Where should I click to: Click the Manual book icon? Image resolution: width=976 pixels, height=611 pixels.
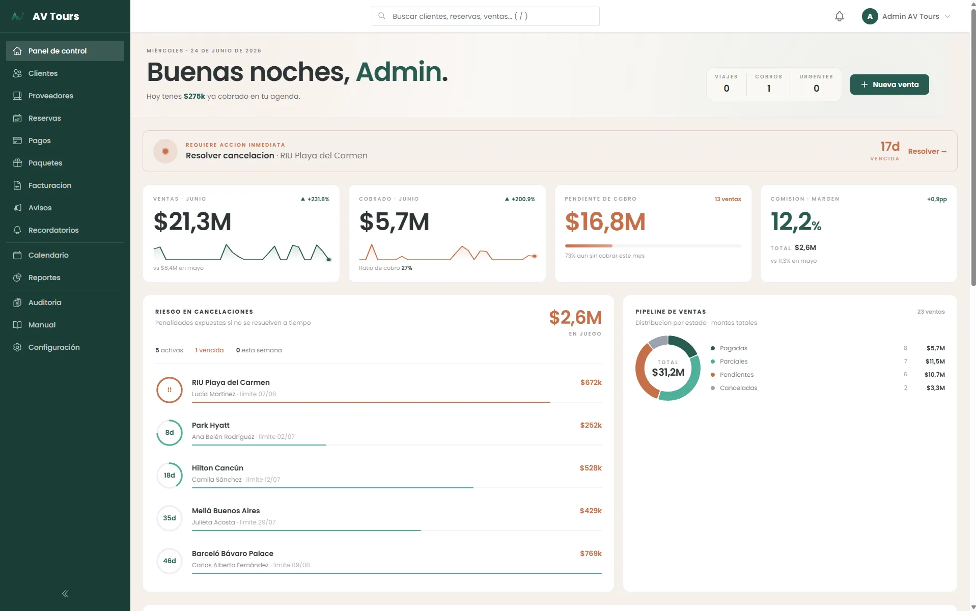click(17, 325)
